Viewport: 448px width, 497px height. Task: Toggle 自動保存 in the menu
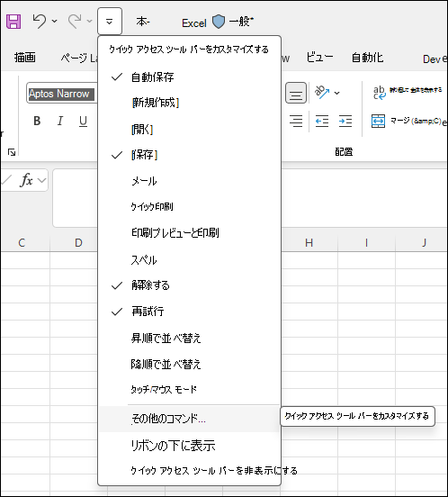(x=189, y=77)
